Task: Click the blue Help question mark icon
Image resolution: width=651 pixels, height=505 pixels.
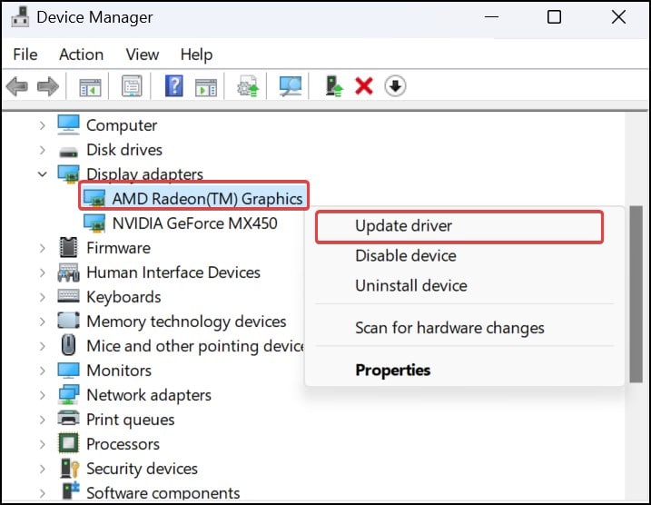Action: coord(174,86)
